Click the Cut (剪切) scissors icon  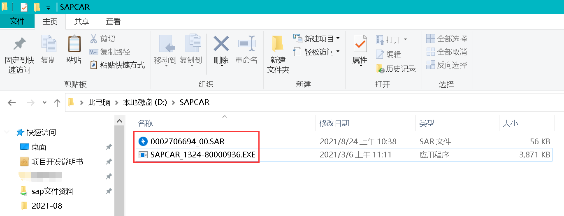[x=94, y=39]
